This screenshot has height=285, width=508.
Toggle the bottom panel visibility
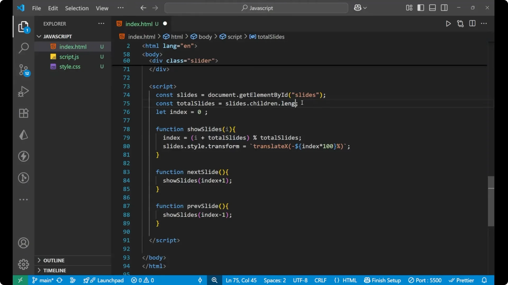[432, 8]
